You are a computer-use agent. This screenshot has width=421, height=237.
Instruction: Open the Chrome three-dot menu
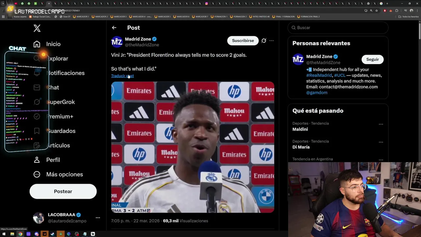pyautogui.click(x=418, y=11)
